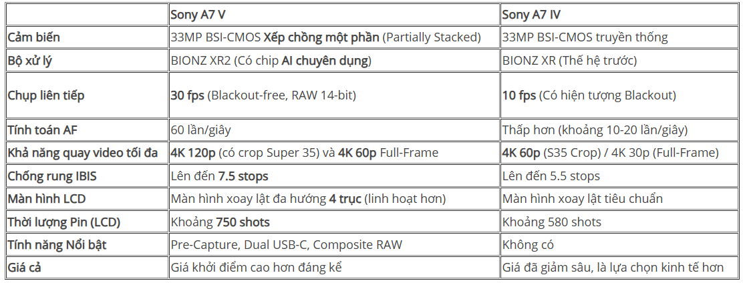
Task: Click the Sony A7 IV column header
Action: [x=532, y=15]
